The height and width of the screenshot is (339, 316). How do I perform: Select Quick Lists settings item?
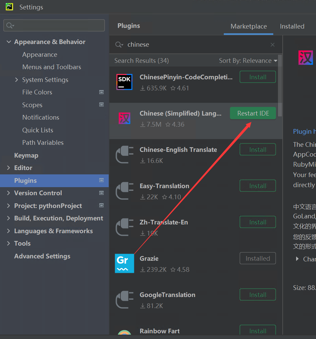[37, 130]
